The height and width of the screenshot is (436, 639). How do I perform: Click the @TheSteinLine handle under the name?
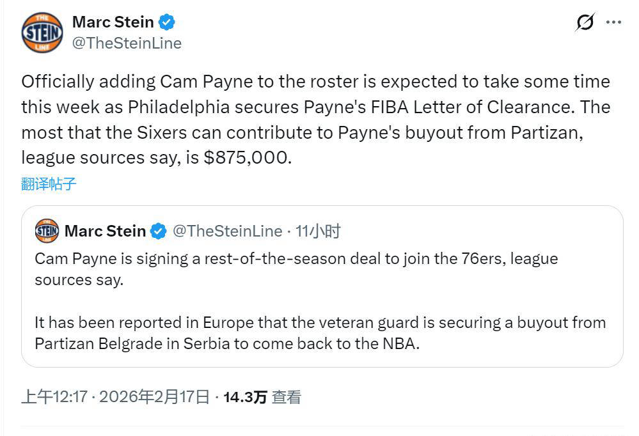127,43
